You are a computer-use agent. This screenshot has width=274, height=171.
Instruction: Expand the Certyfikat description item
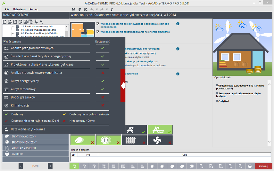(217, 101)
